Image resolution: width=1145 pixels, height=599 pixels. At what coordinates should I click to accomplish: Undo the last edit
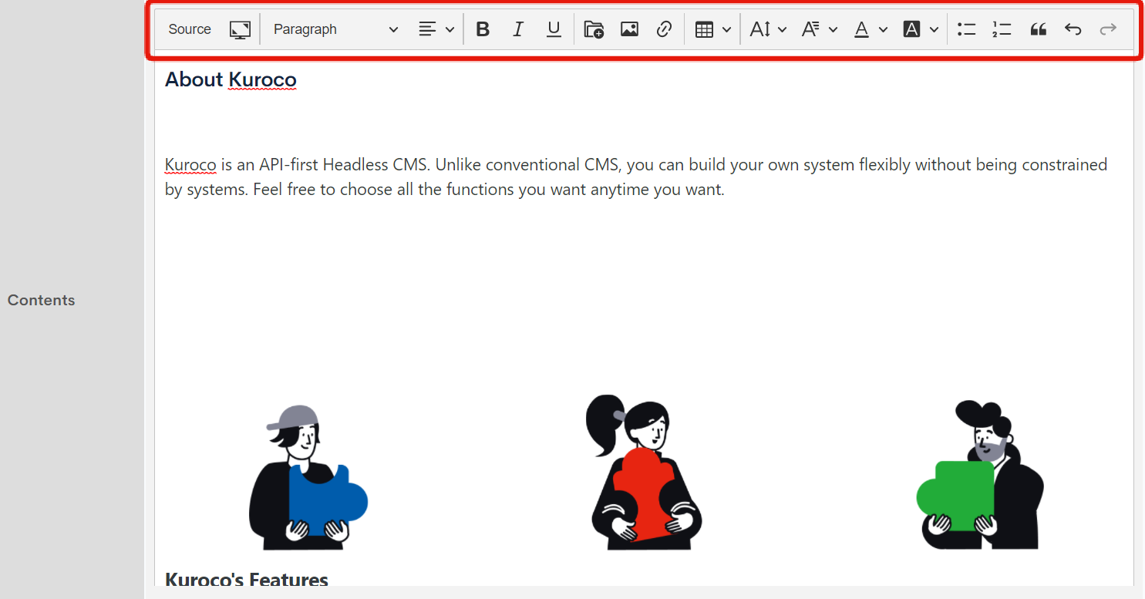point(1073,29)
